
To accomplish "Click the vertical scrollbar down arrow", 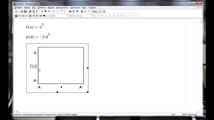I will point(201,108).
